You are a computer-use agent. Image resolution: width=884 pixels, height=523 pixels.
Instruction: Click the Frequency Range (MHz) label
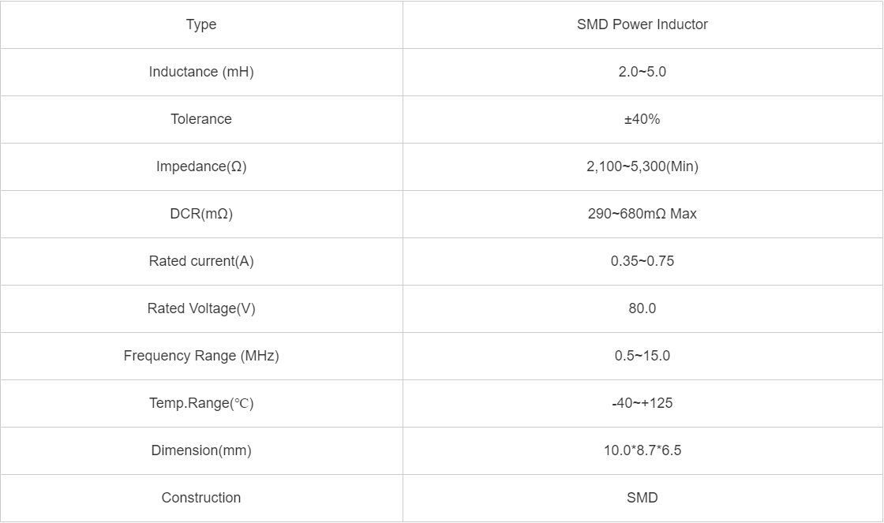(201, 356)
